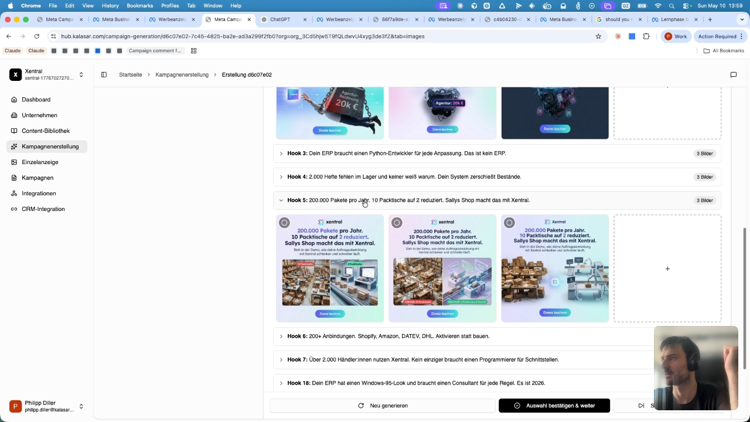Open Action Required browser menu

coord(720,36)
